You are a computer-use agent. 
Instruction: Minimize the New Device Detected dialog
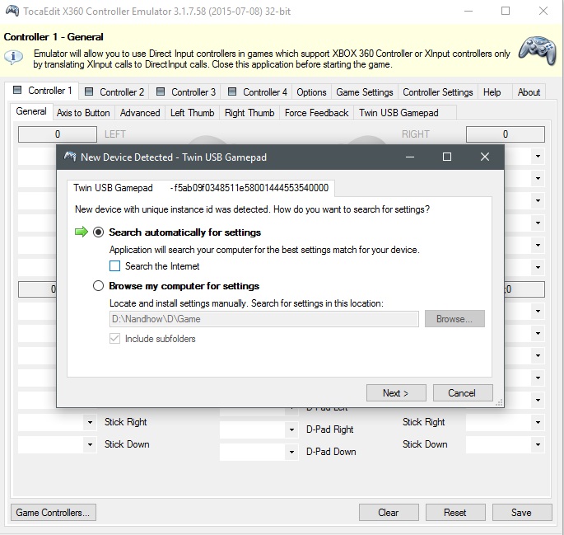pos(410,157)
